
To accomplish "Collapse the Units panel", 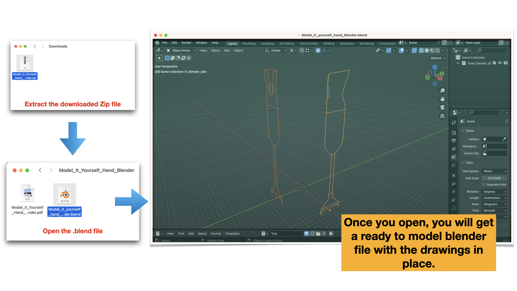I will tap(463, 163).
